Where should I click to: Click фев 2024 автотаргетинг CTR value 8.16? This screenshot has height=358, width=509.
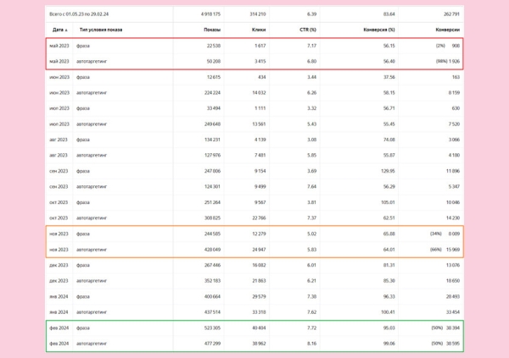coord(310,343)
